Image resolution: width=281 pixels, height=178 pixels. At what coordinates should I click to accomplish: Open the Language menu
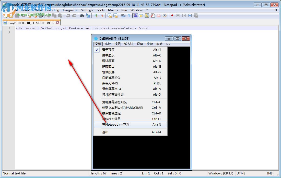click(70, 10)
